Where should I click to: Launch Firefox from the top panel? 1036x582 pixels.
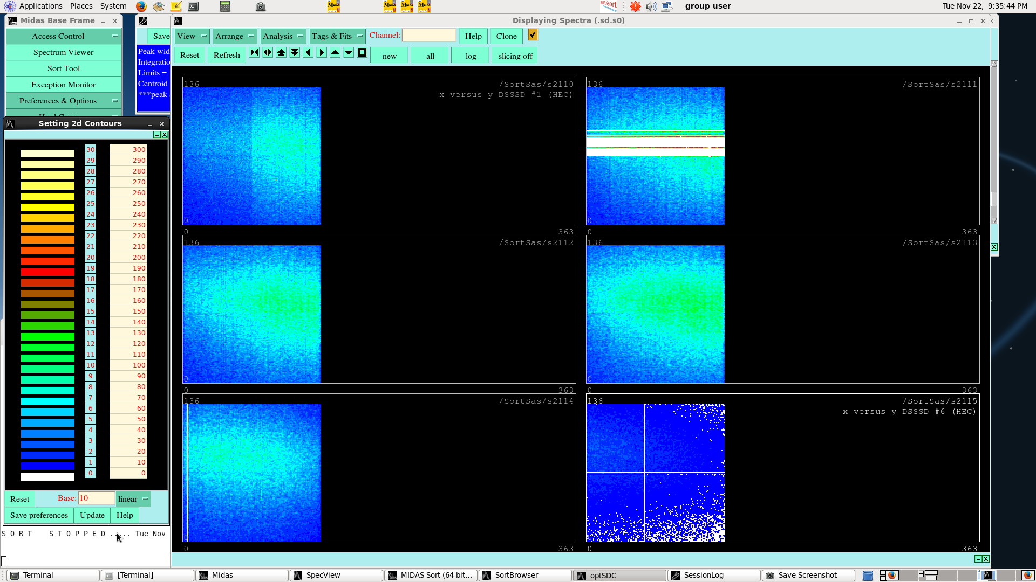[x=141, y=6]
